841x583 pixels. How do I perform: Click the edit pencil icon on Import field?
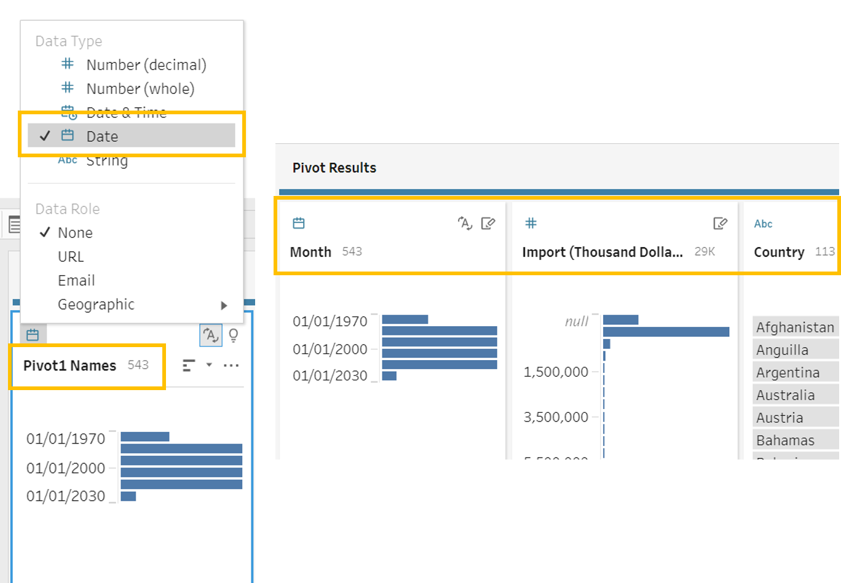[x=720, y=224]
